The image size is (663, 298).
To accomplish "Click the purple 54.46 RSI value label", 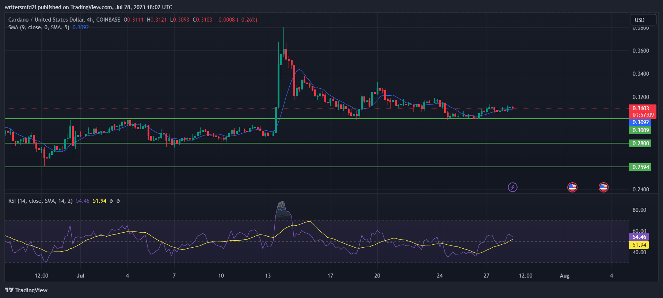I will (639, 237).
